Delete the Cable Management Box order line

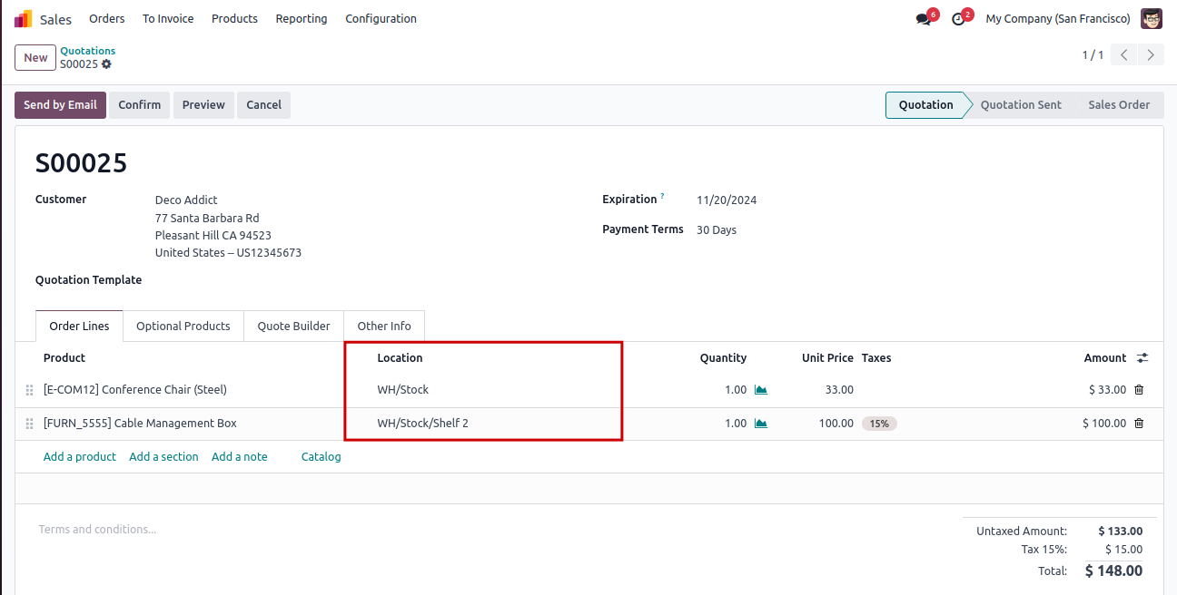click(x=1139, y=424)
